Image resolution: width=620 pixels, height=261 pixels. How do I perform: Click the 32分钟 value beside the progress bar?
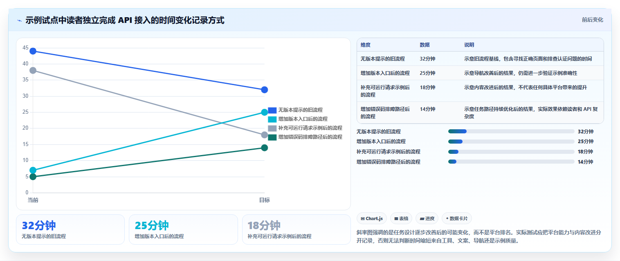click(x=586, y=131)
